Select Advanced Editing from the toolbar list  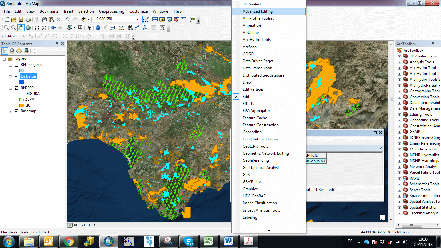point(257,11)
